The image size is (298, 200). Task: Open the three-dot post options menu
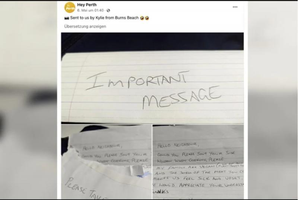pyautogui.click(x=235, y=7)
